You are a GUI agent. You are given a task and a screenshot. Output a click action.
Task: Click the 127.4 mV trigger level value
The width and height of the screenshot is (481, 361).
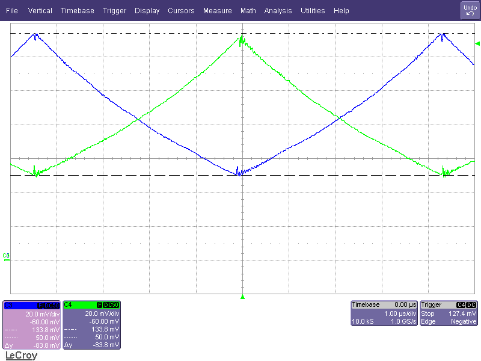click(x=462, y=313)
